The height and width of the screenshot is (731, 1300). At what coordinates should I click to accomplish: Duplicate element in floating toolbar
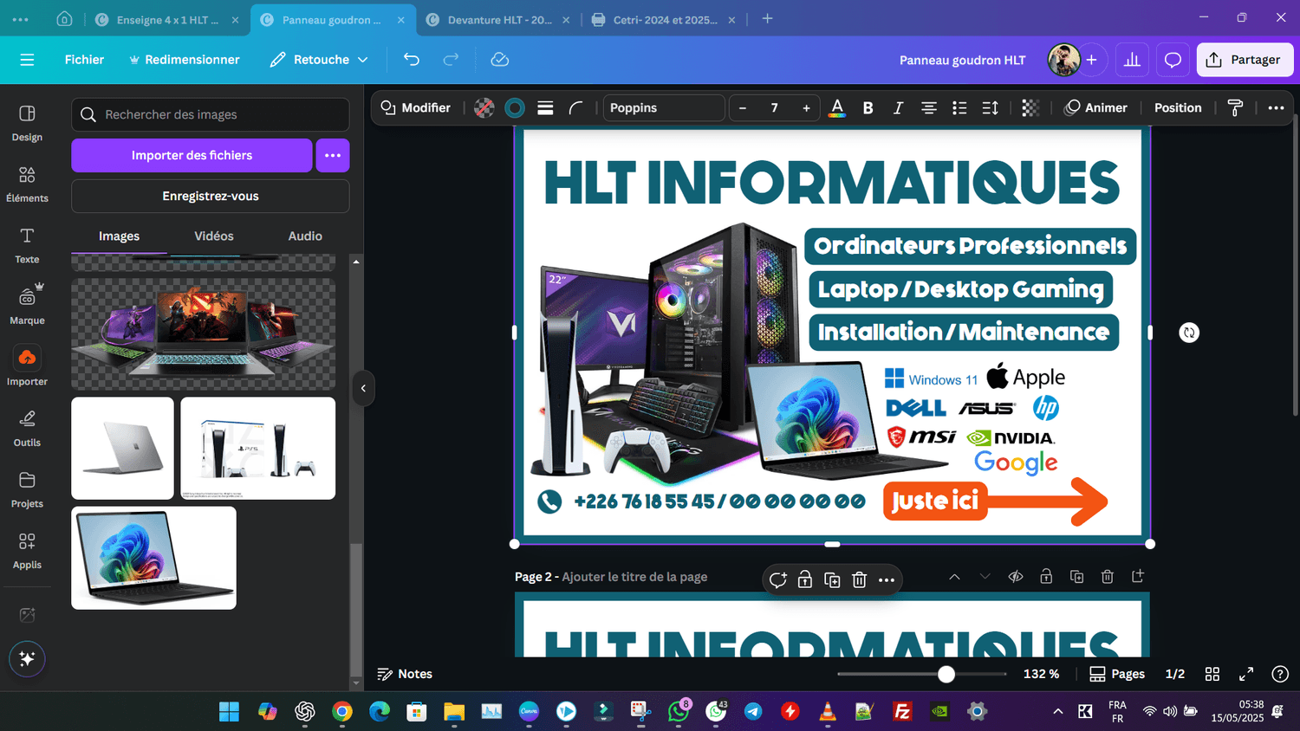pos(832,580)
